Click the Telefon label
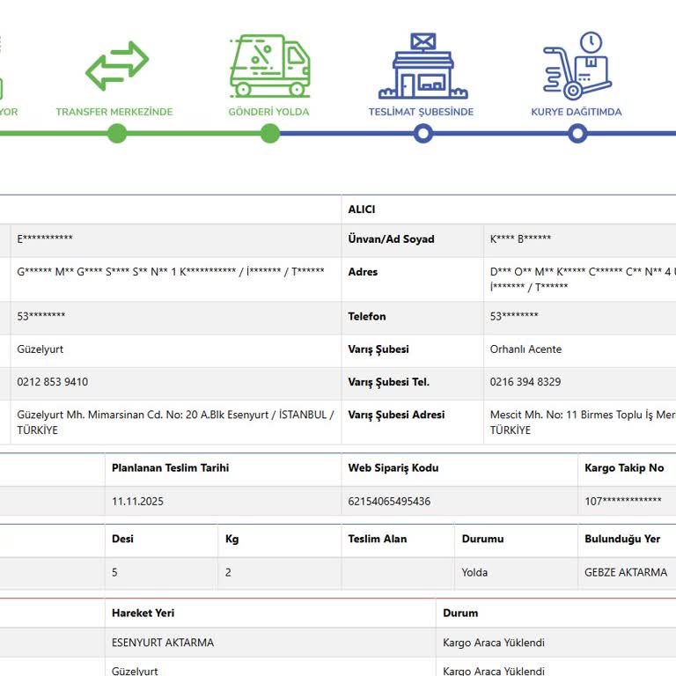This screenshot has width=676, height=676. coord(366,317)
